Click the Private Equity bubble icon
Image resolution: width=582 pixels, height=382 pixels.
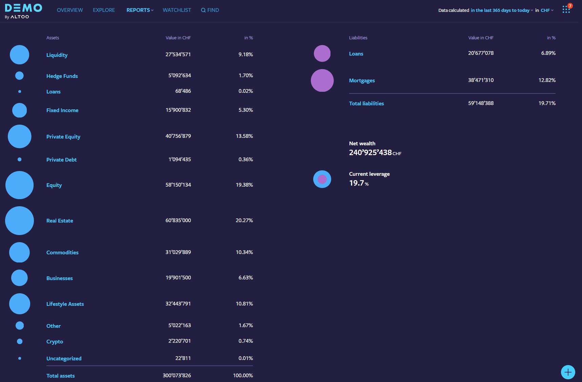[x=20, y=136]
